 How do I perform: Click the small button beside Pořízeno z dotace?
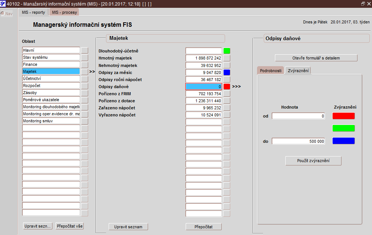pyautogui.click(x=227, y=101)
